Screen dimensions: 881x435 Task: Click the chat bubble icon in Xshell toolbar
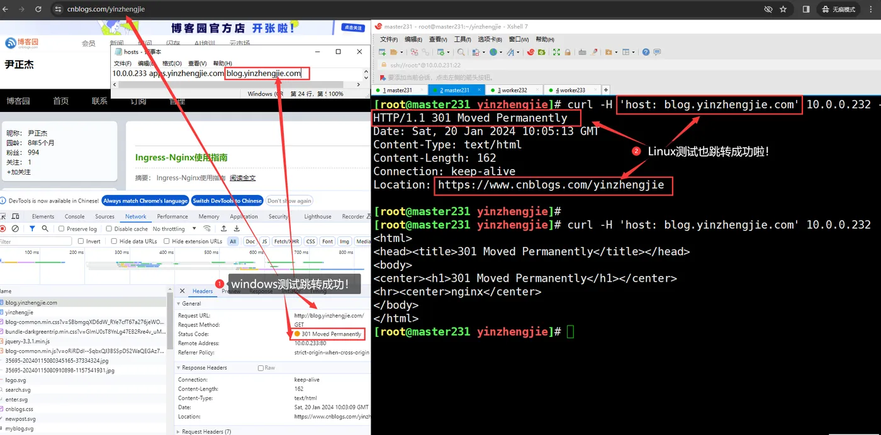pyautogui.click(x=657, y=52)
